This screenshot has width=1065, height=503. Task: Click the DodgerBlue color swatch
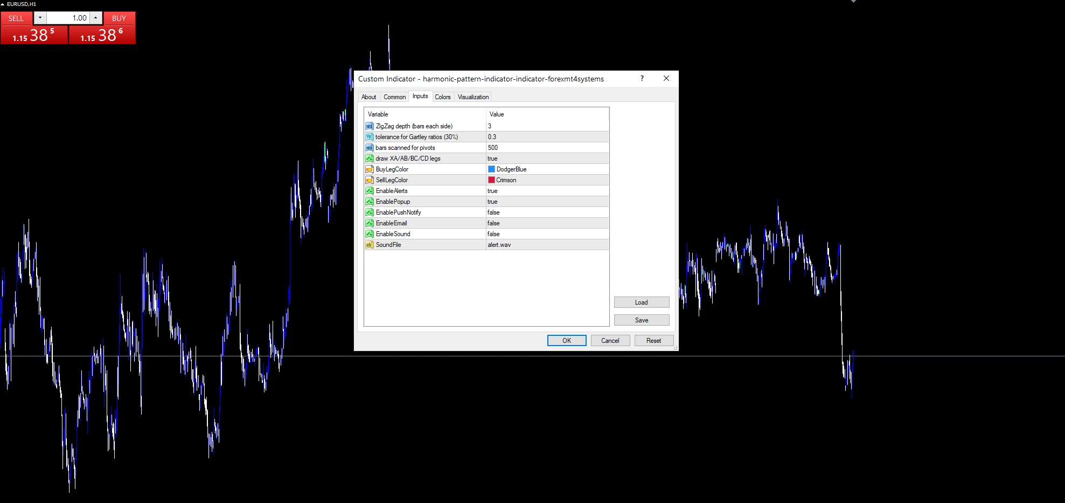tap(491, 169)
